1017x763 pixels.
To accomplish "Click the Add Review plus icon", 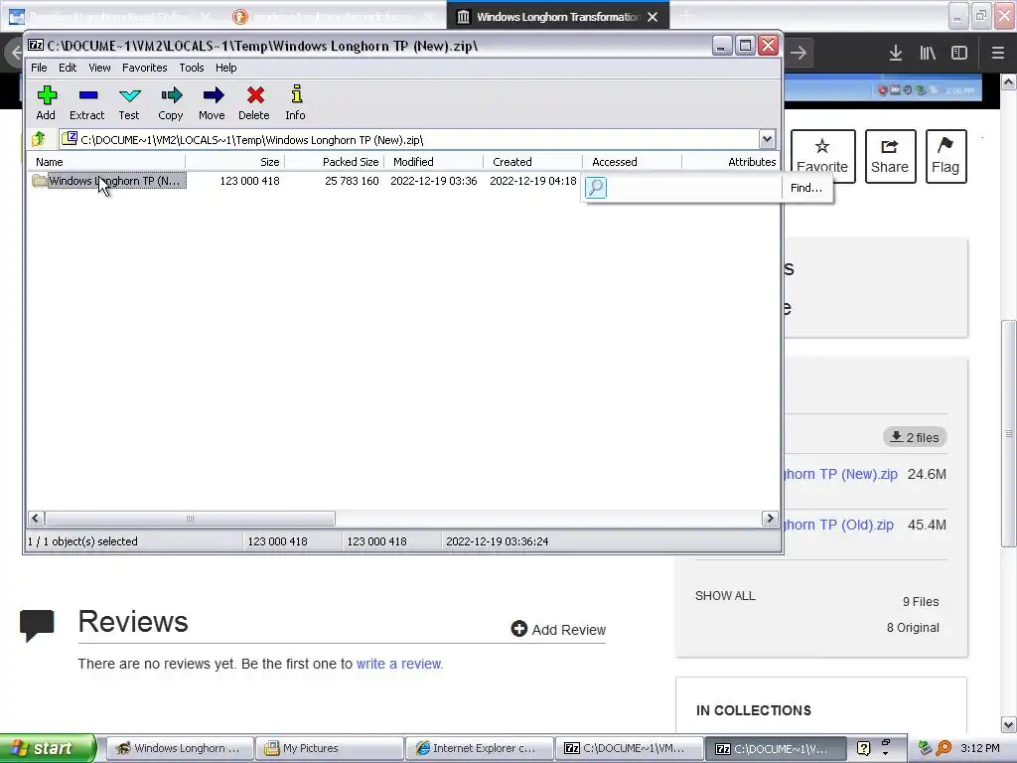I will tap(518, 628).
